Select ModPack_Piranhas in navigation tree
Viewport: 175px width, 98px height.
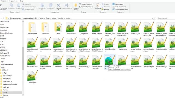pos(7,64)
